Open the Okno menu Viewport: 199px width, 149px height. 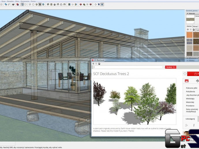pos(17,1)
